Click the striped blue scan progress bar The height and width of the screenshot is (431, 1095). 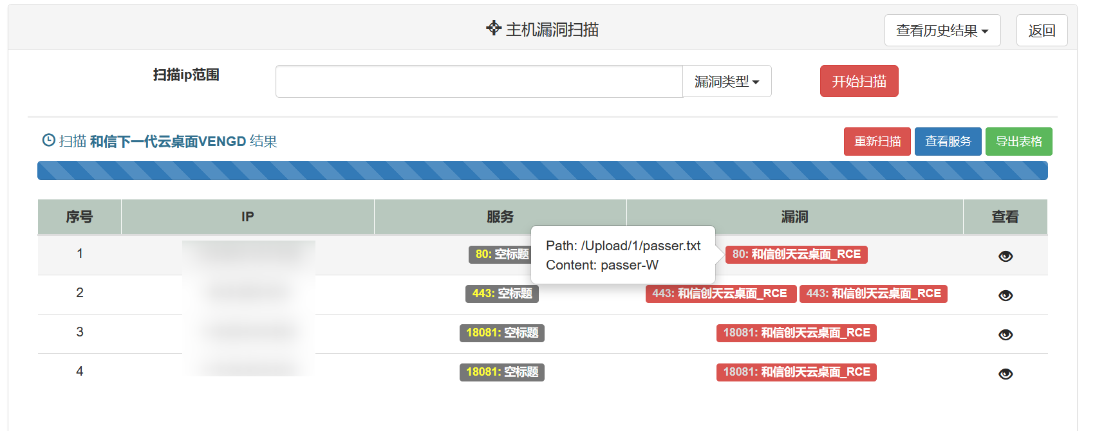tap(543, 170)
